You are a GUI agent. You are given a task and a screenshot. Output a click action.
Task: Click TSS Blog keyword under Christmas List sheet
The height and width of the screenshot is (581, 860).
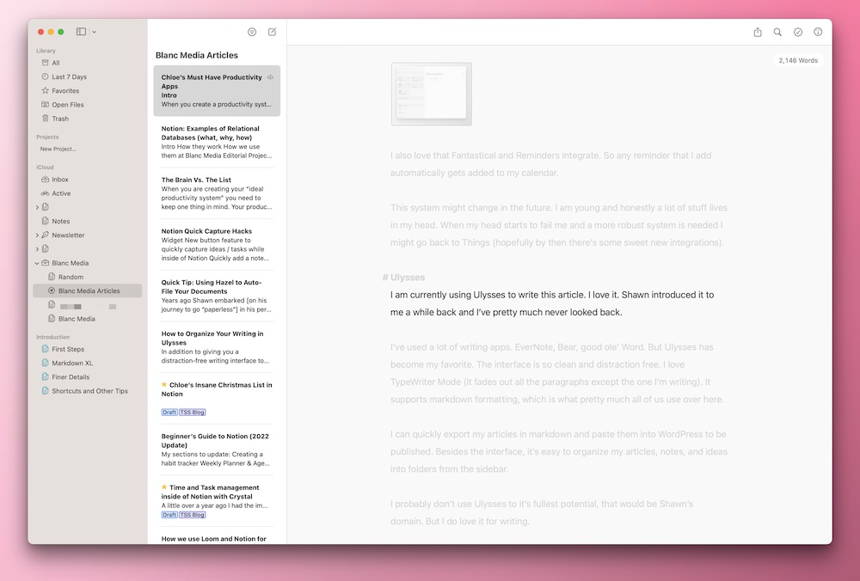[193, 413]
